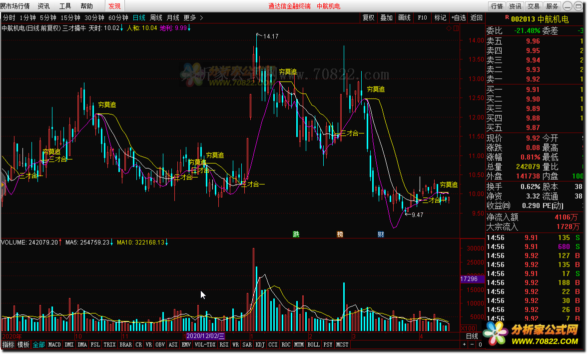Select the 1分钟 period
This screenshot has width=588, height=354.
pyautogui.click(x=27, y=17)
